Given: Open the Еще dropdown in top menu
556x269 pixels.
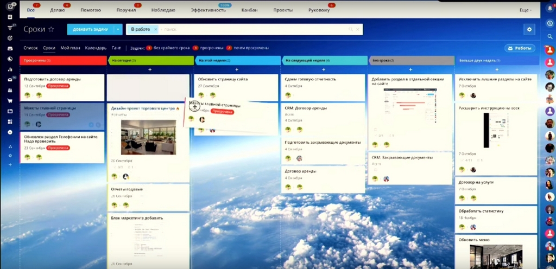Looking at the screenshot, I should coord(525,10).
